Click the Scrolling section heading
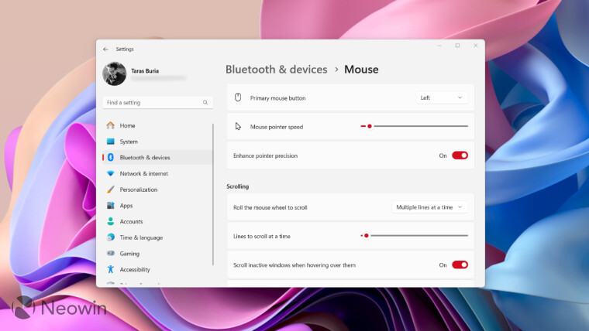Screen dimensions: 589x331 [237, 186]
